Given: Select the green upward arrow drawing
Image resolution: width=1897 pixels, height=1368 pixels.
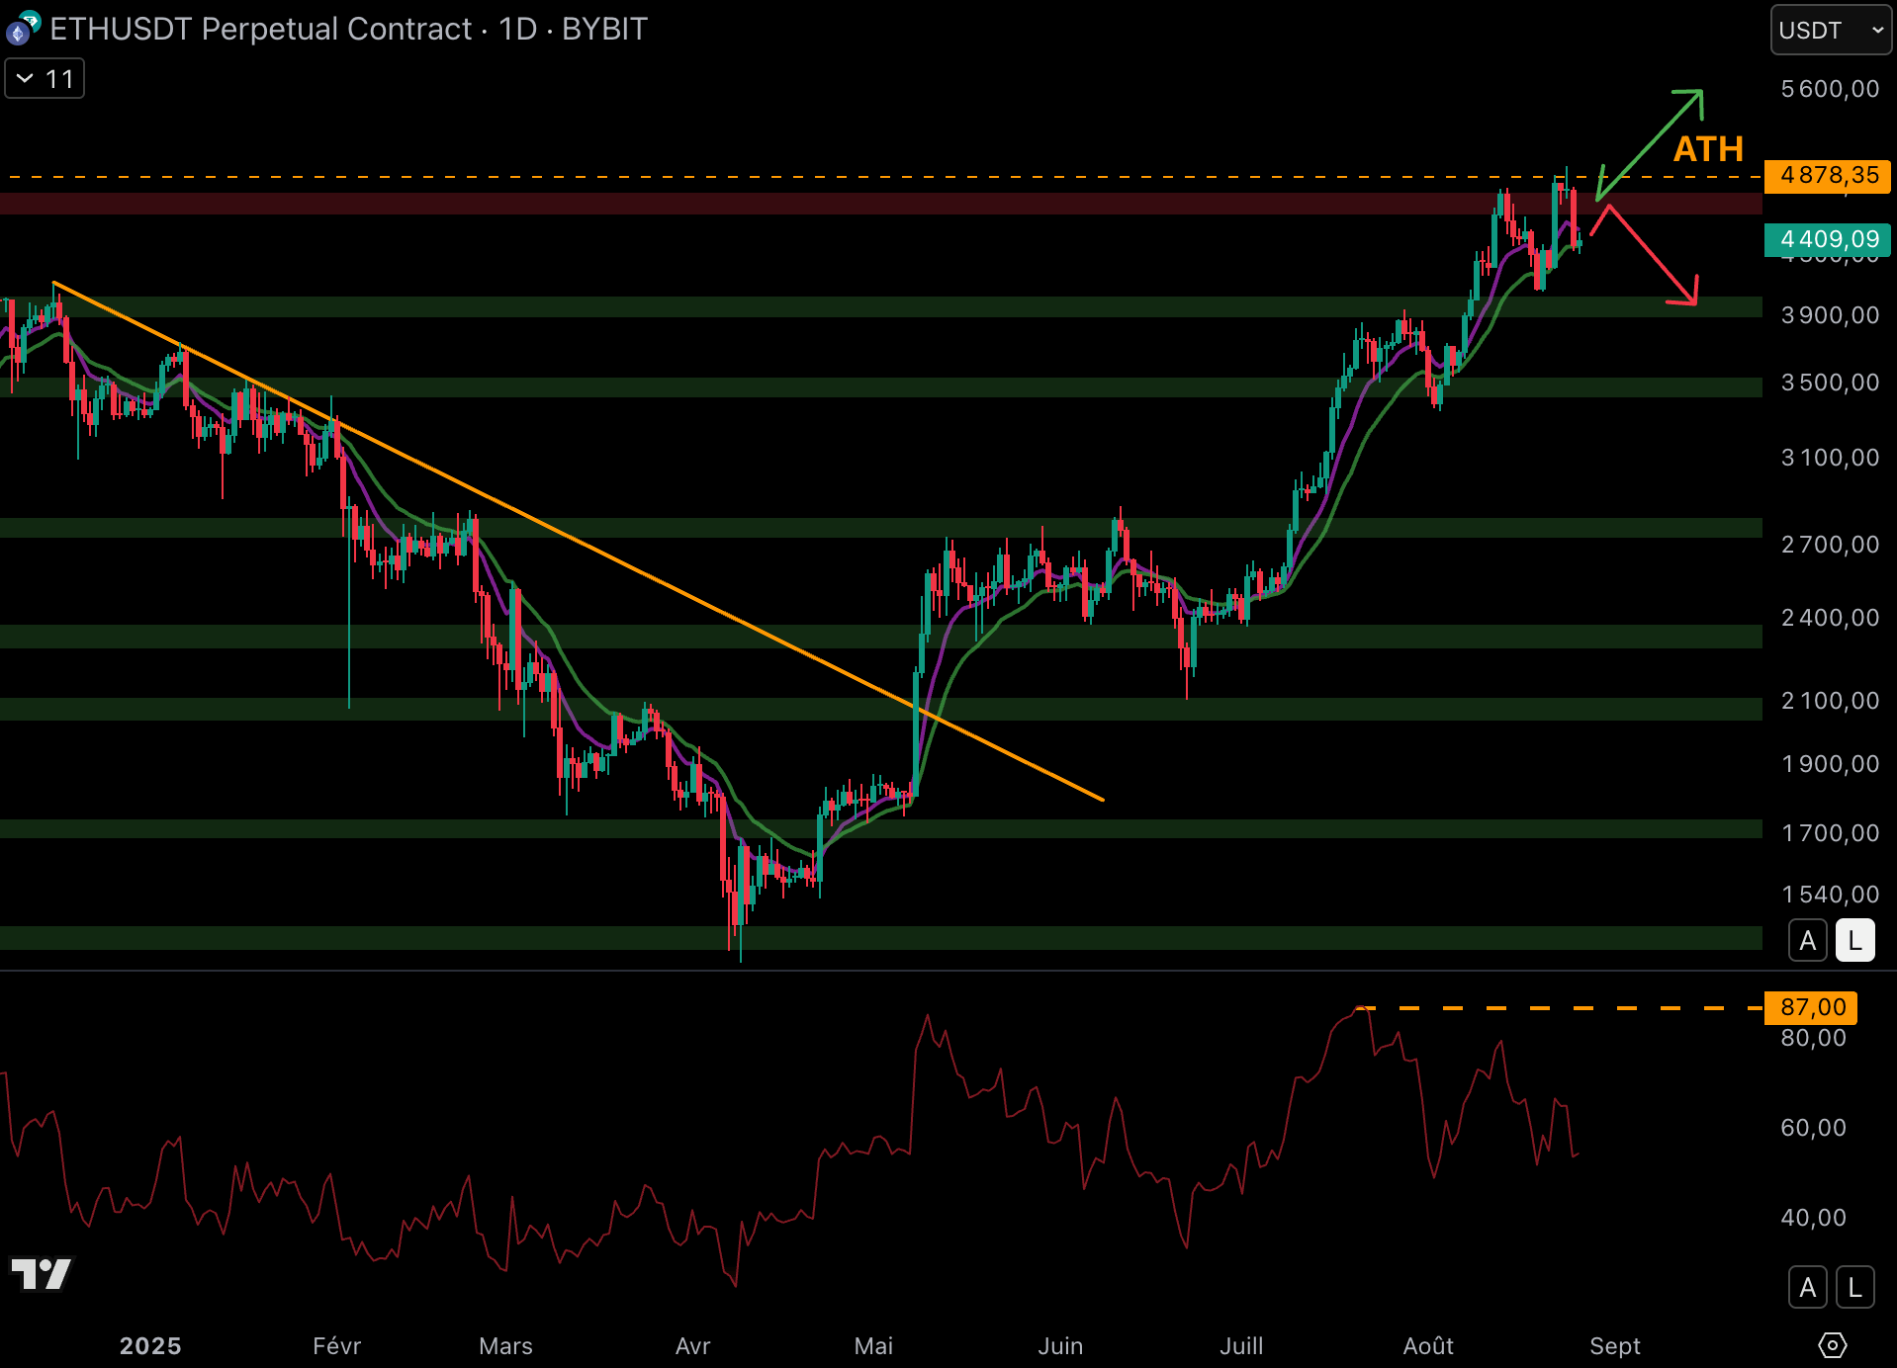Looking at the screenshot, I should [1652, 142].
